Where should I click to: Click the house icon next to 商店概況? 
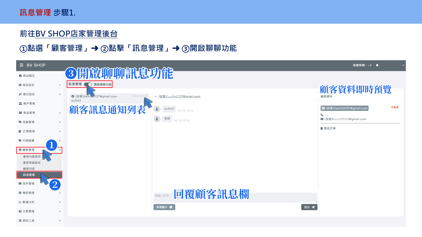pyautogui.click(x=20, y=76)
